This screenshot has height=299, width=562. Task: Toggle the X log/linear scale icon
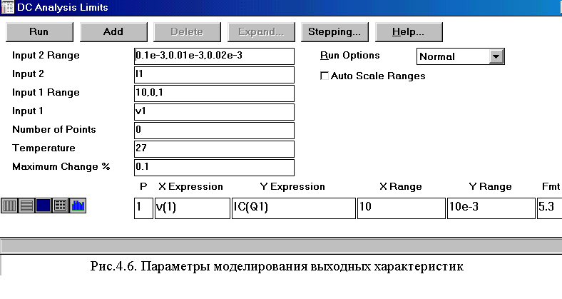pos(9,206)
